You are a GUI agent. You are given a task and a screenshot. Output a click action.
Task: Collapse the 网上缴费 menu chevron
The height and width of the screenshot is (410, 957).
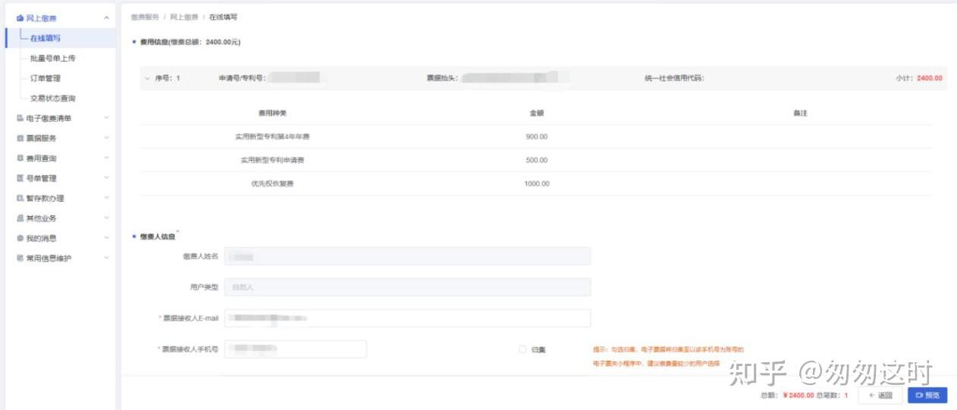tap(106, 18)
